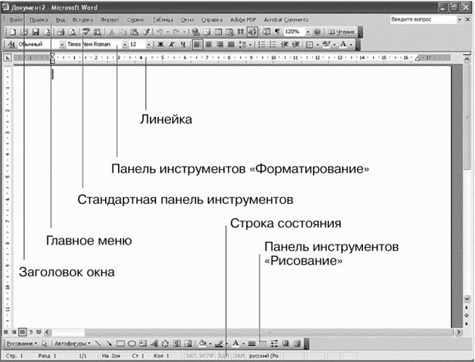Open the Таблица menu
Viewport: 475px width, 362px height.
163,20
